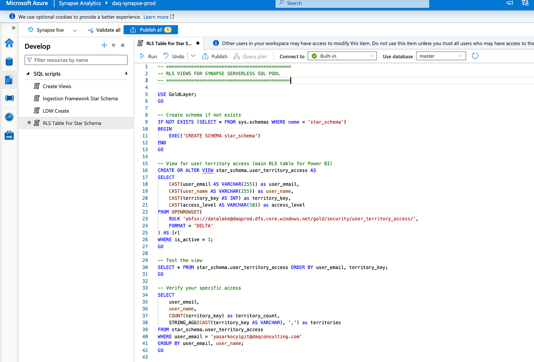
Task: Open the Ingestion Framework Star Schema script
Action: coord(80,99)
